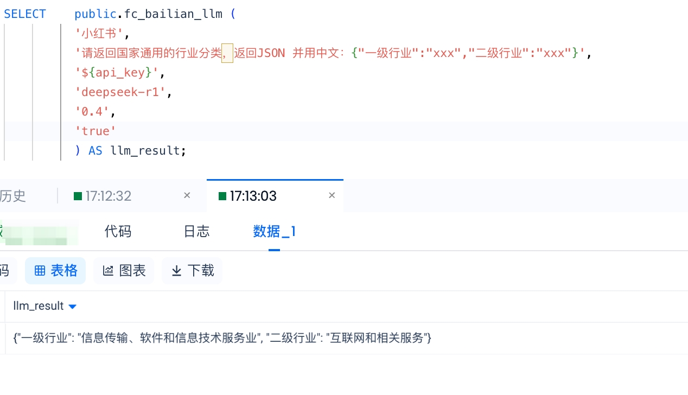Expand the llm_result column dropdown arrow

click(73, 307)
